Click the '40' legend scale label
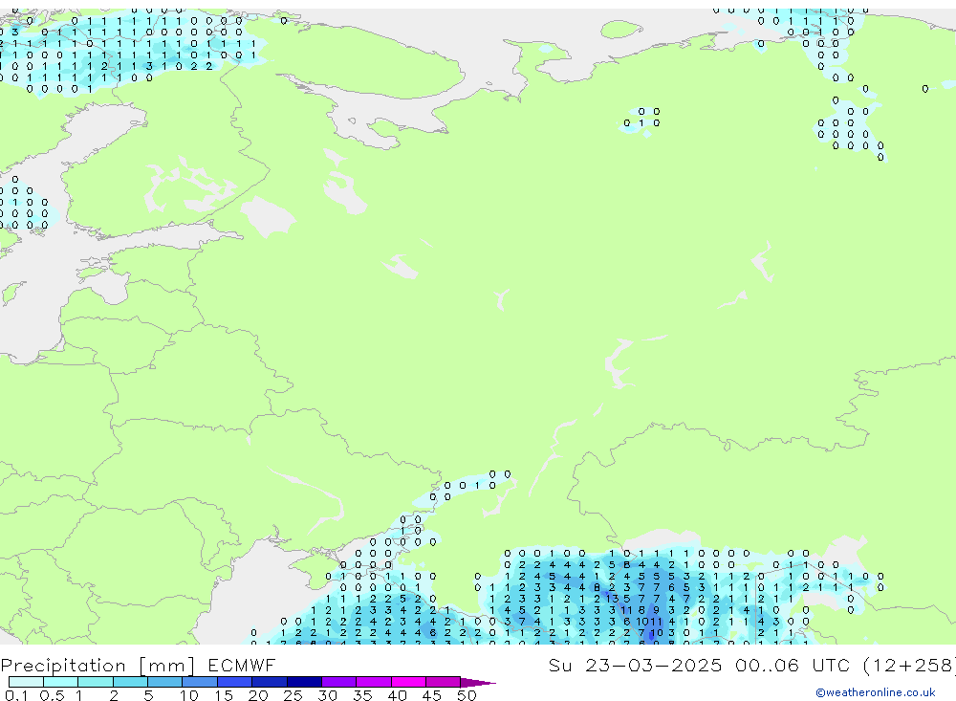 397,695
